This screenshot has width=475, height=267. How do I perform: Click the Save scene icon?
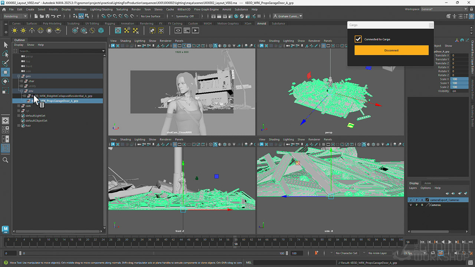pyautogui.click(x=47, y=16)
